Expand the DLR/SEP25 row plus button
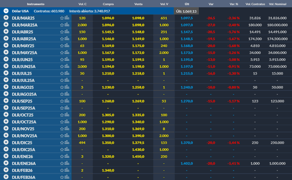 (x=6, y=101)
